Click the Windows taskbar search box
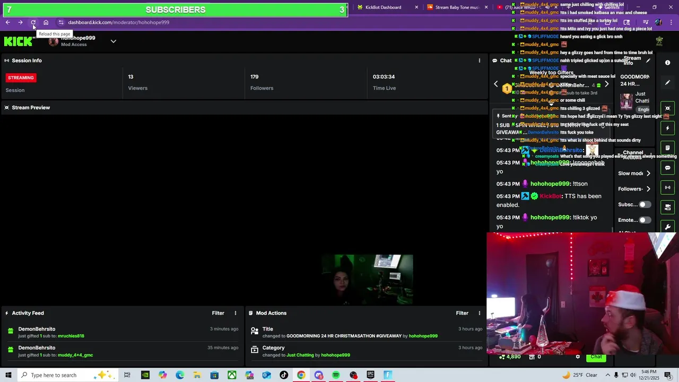This screenshot has height=382, width=679. 68,375
